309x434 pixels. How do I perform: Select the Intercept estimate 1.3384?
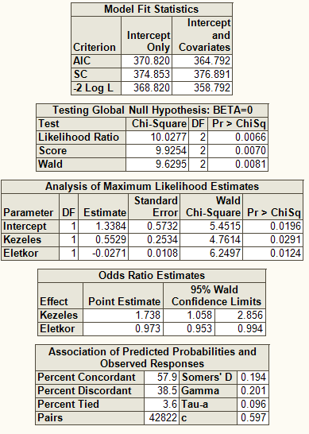[x=110, y=226]
